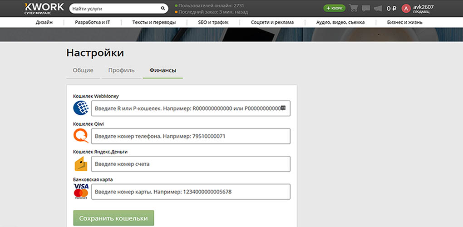Open the shopping cart icon
The height and width of the screenshot is (227, 463).
coord(353,8)
